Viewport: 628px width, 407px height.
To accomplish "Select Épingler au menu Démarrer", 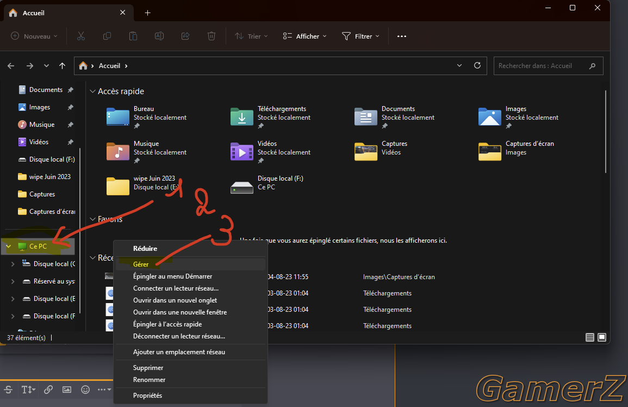I will pyautogui.click(x=191, y=276).
